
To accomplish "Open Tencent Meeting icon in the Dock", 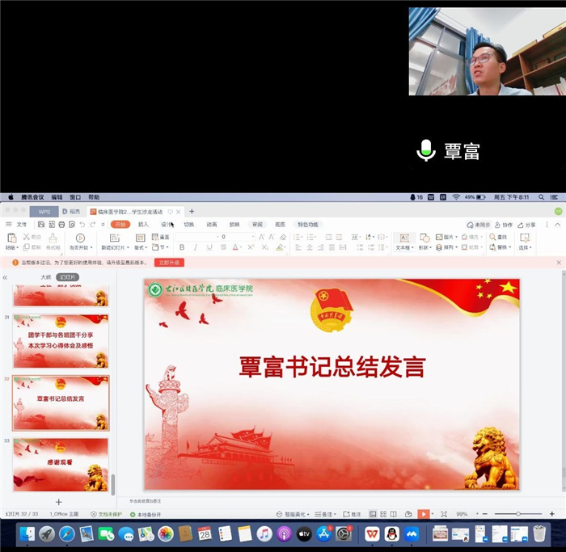I will [x=412, y=534].
